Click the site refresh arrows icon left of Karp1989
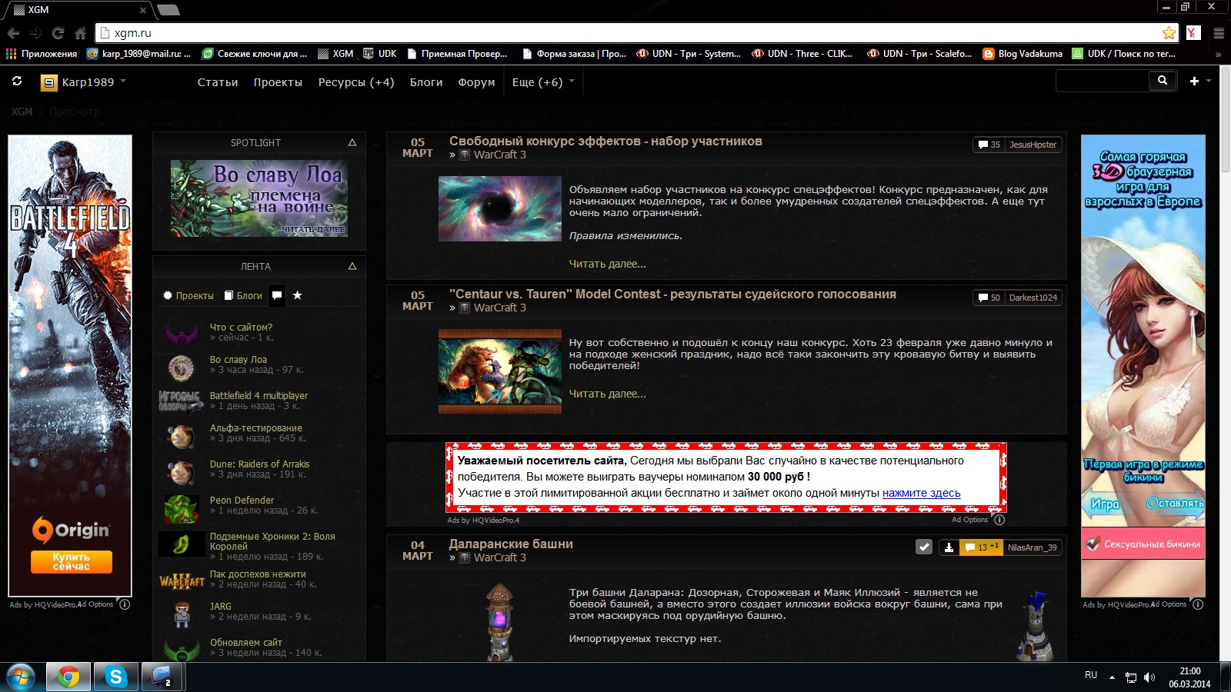This screenshot has height=692, width=1231. [17, 81]
